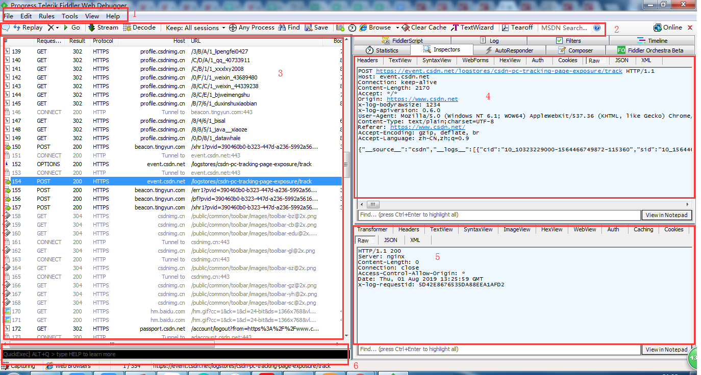Image resolution: width=701 pixels, height=375 pixels.
Task: Click the timer clock icon
Action: (352, 28)
